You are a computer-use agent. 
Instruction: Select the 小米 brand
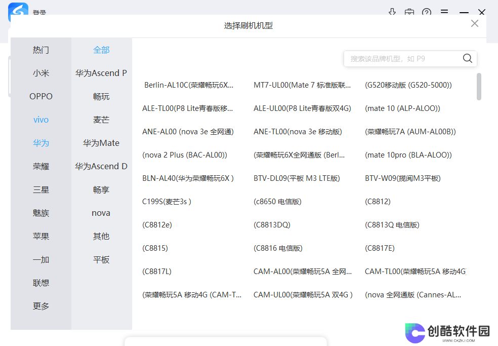tap(41, 73)
